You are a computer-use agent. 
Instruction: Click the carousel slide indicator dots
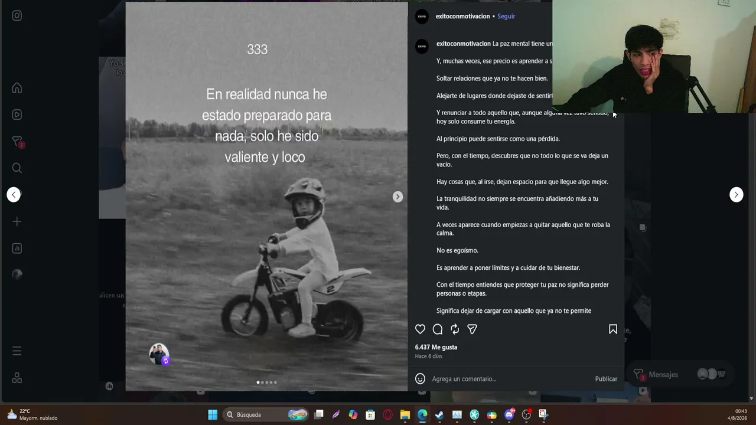[266, 382]
